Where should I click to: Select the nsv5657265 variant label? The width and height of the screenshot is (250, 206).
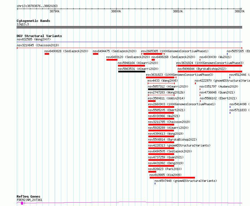[x=238, y=51]
